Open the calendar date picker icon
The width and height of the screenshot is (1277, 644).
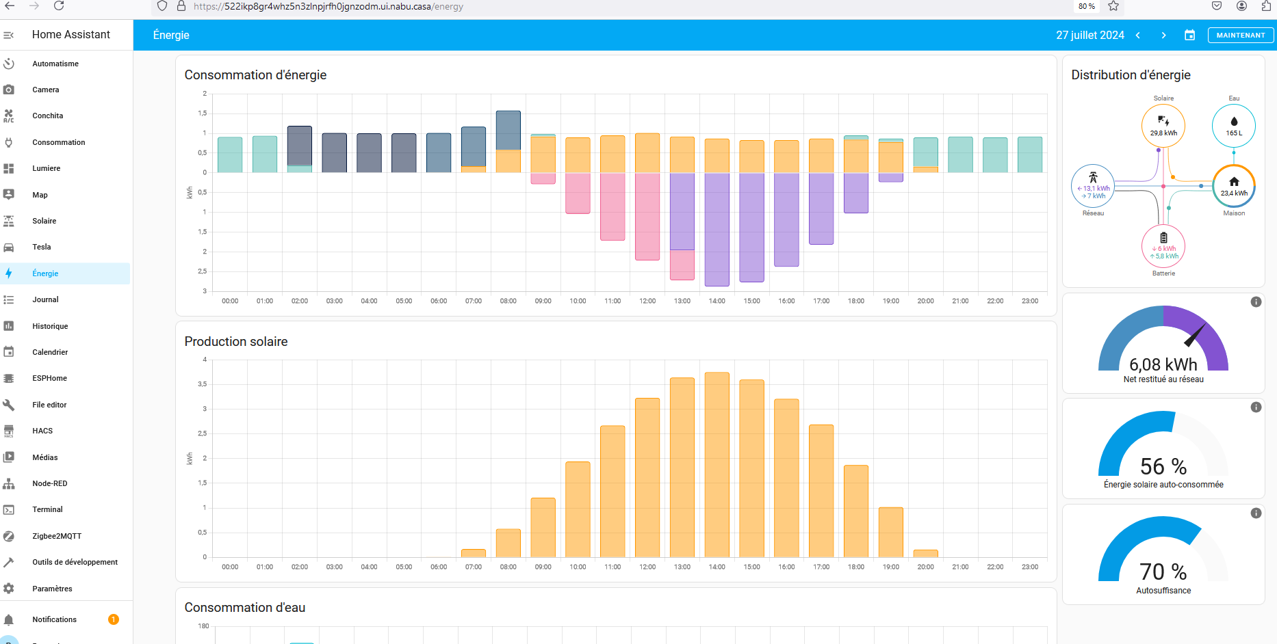pos(1189,35)
